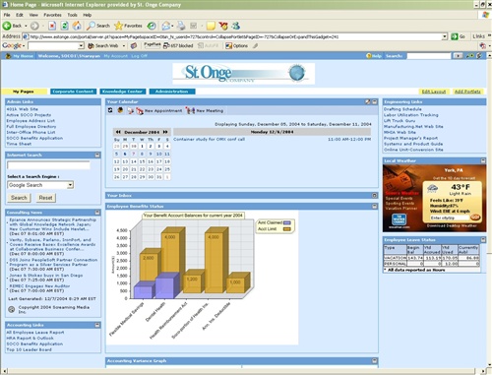The height and width of the screenshot is (375, 492).
Task: Open the IE History toolbar icon
Action: click(x=152, y=26)
